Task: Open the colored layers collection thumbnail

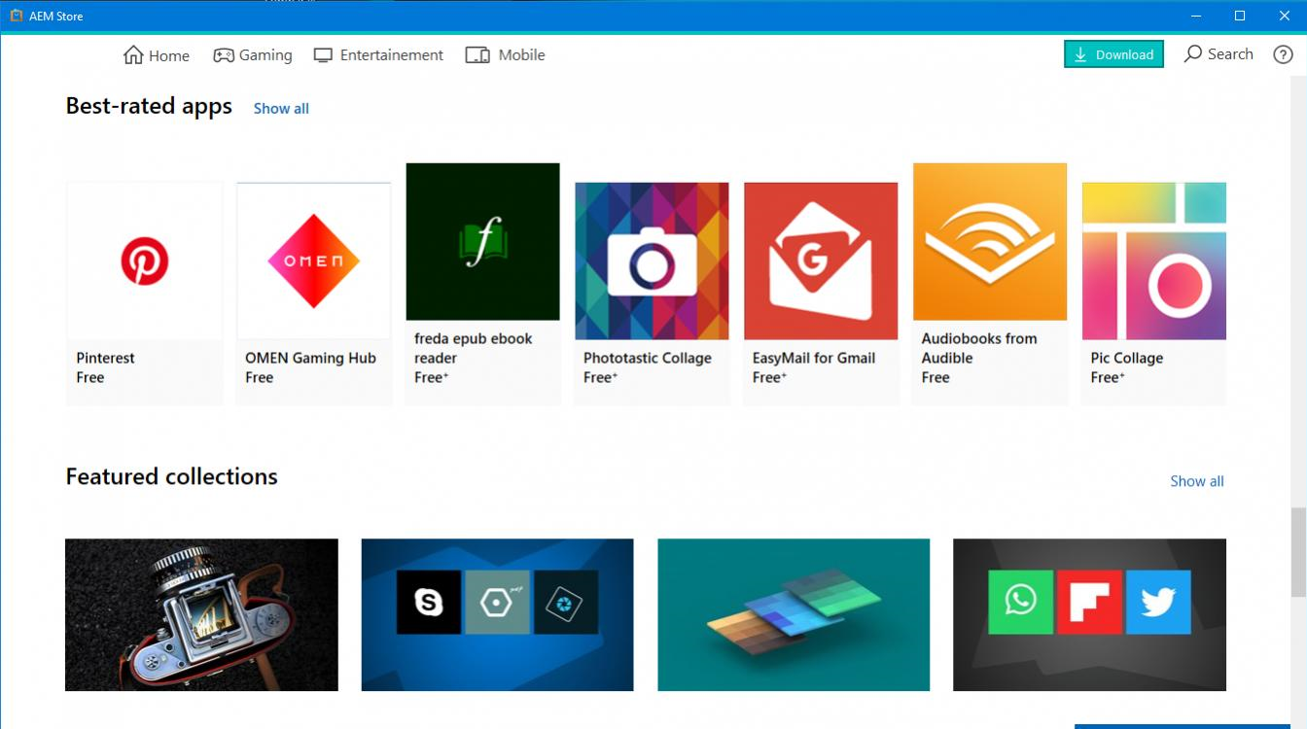Action: tap(794, 615)
